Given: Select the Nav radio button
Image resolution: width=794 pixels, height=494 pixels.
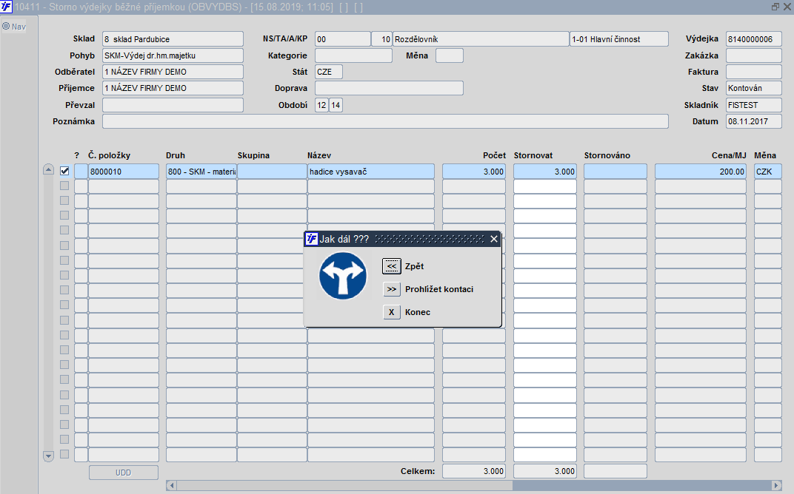Looking at the screenshot, I should 6,26.
